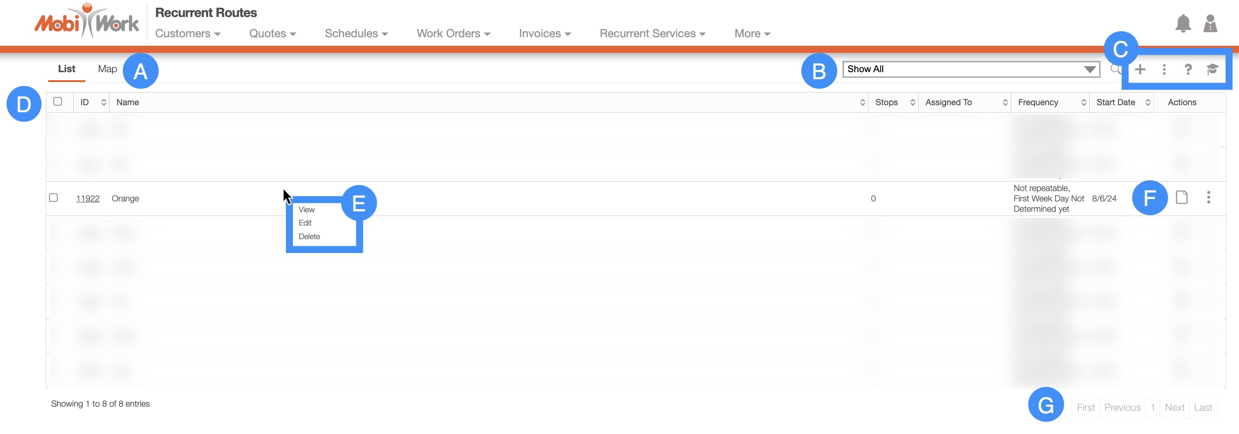This screenshot has height=434, width=1239.
Task: Check the box for route 11922
Action: (x=53, y=198)
